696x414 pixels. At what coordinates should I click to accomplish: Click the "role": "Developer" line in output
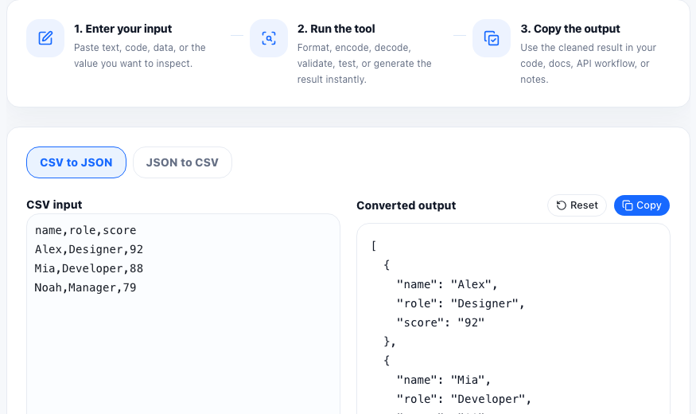coord(464,399)
